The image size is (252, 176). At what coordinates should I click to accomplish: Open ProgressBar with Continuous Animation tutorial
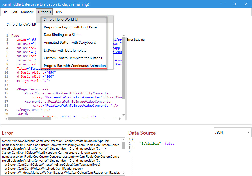tap(75, 66)
